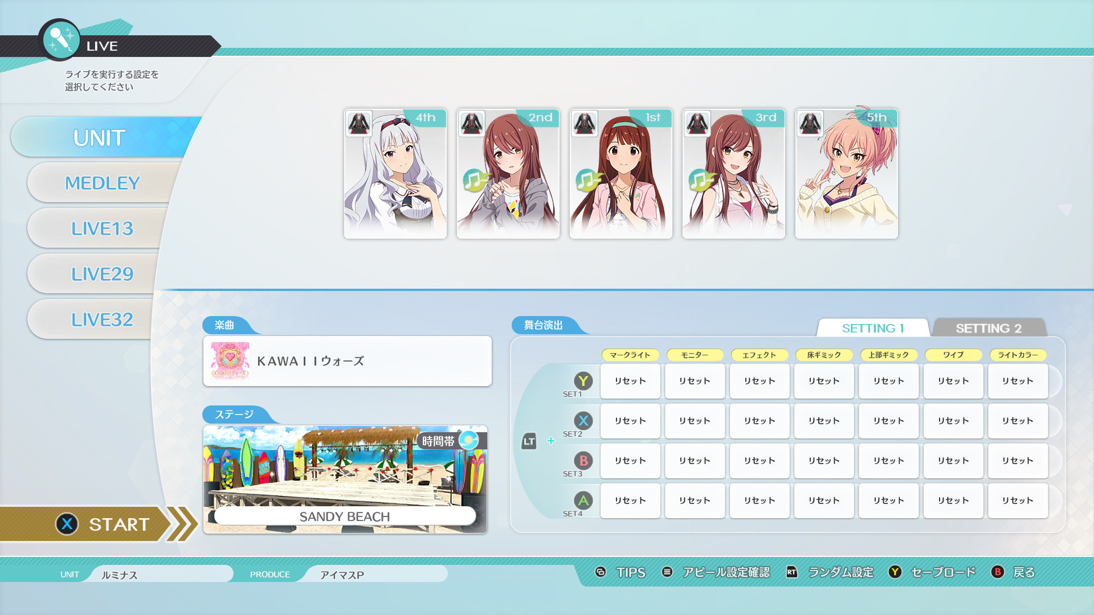Click the マークライト column header
Image resolution: width=1094 pixels, height=615 pixels.
click(630, 355)
